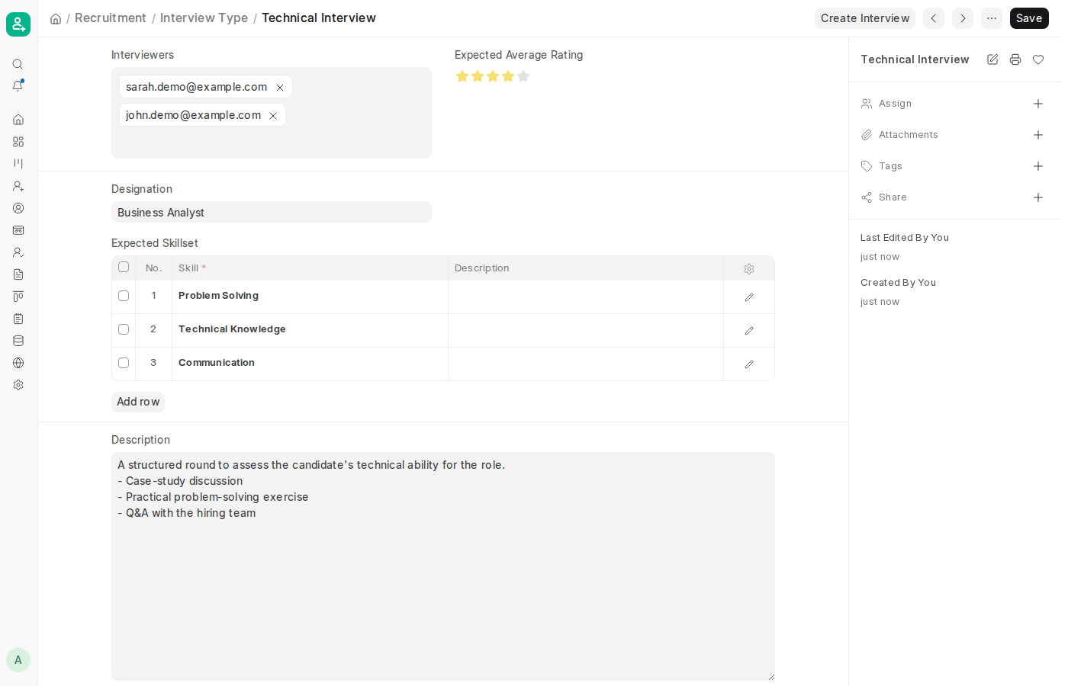Add an assignee with the Assign plus
1068x686 pixels.
tap(1038, 104)
